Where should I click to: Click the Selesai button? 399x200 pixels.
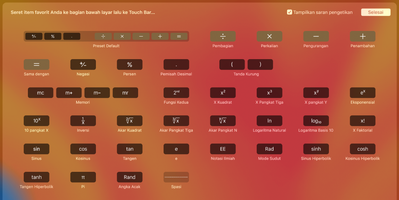point(376,12)
